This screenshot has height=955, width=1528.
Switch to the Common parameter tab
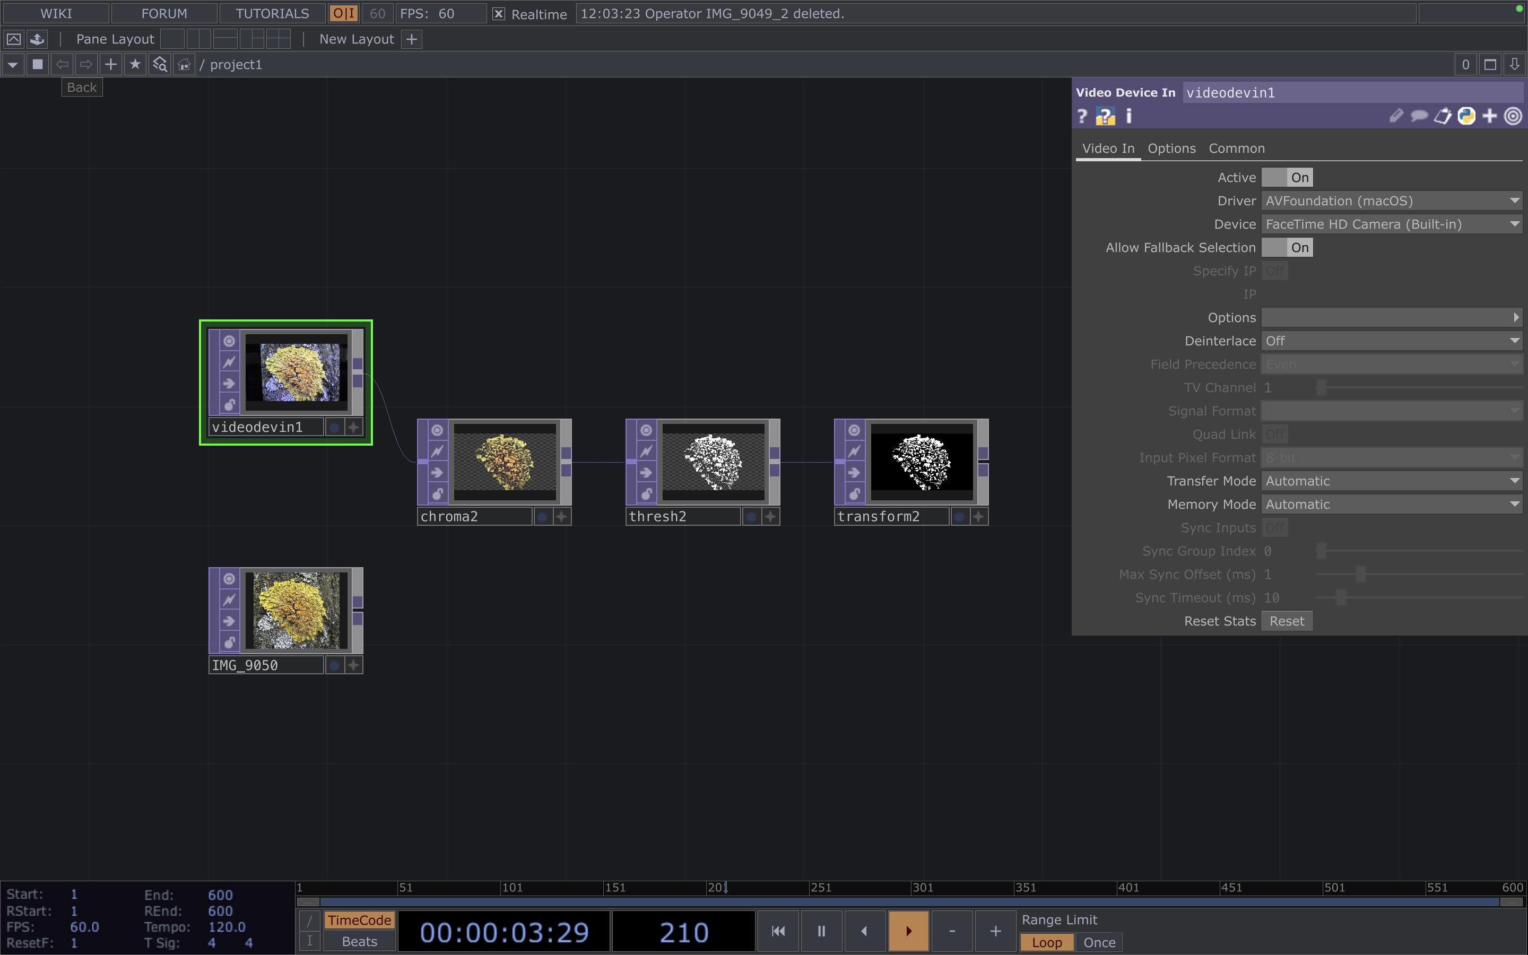(1236, 148)
